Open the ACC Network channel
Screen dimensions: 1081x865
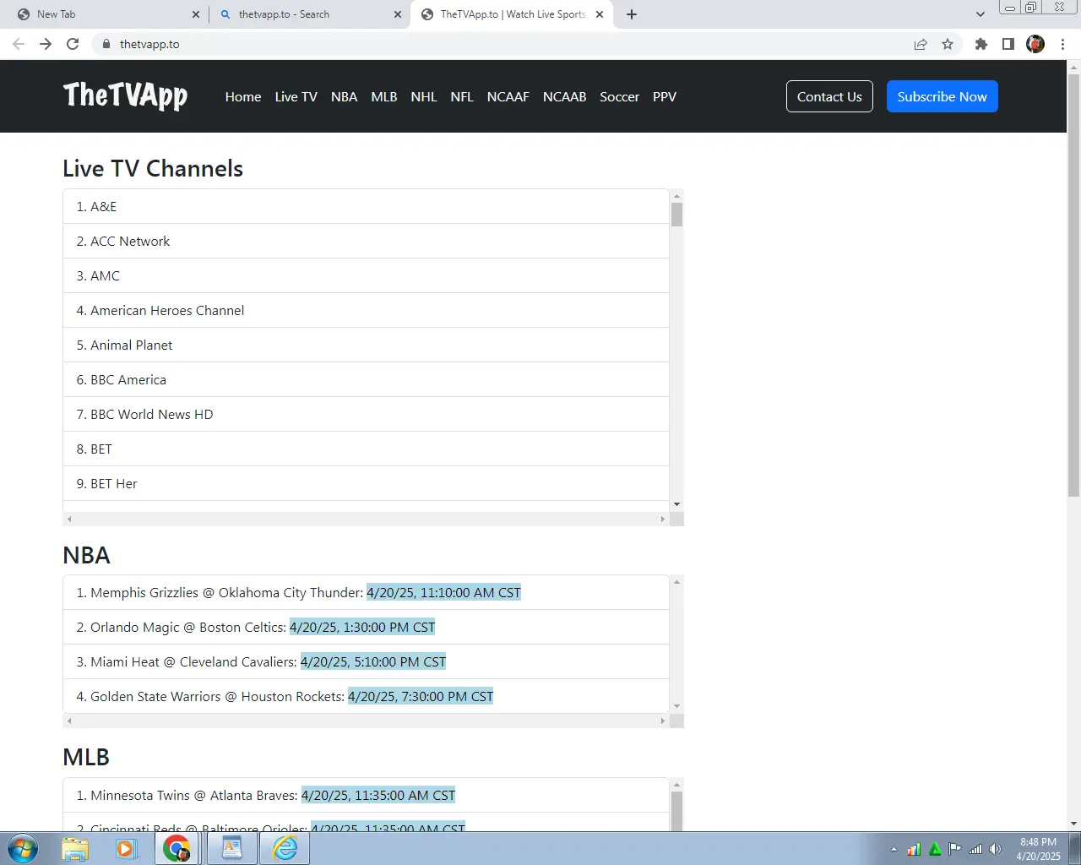tap(366, 241)
